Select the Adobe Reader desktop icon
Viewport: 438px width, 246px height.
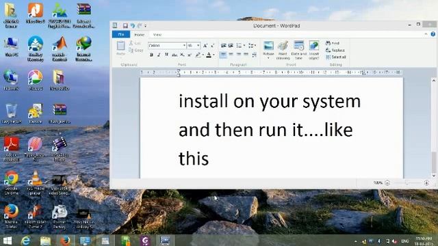tap(11, 149)
